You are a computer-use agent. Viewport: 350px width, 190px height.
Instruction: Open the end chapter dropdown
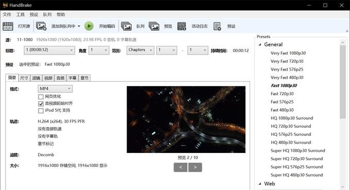pos(198,50)
